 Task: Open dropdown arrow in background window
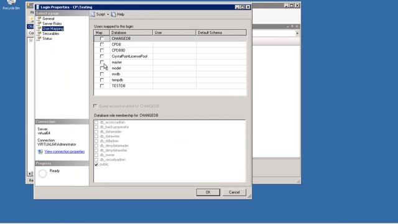[x=297, y=33]
